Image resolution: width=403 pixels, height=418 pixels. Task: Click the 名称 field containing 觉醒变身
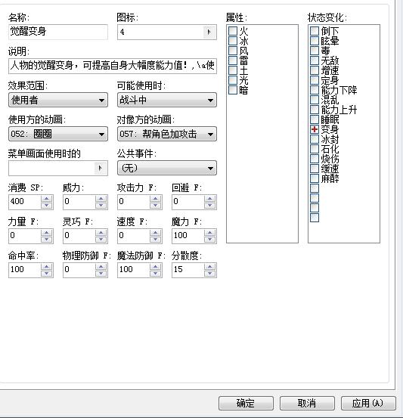click(58, 32)
